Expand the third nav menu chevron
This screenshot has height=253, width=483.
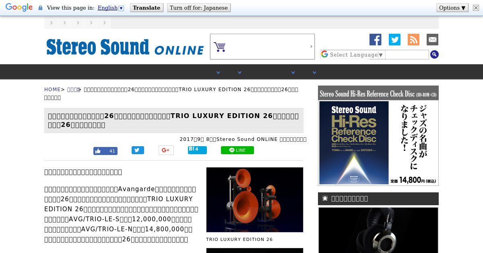pos(293,72)
